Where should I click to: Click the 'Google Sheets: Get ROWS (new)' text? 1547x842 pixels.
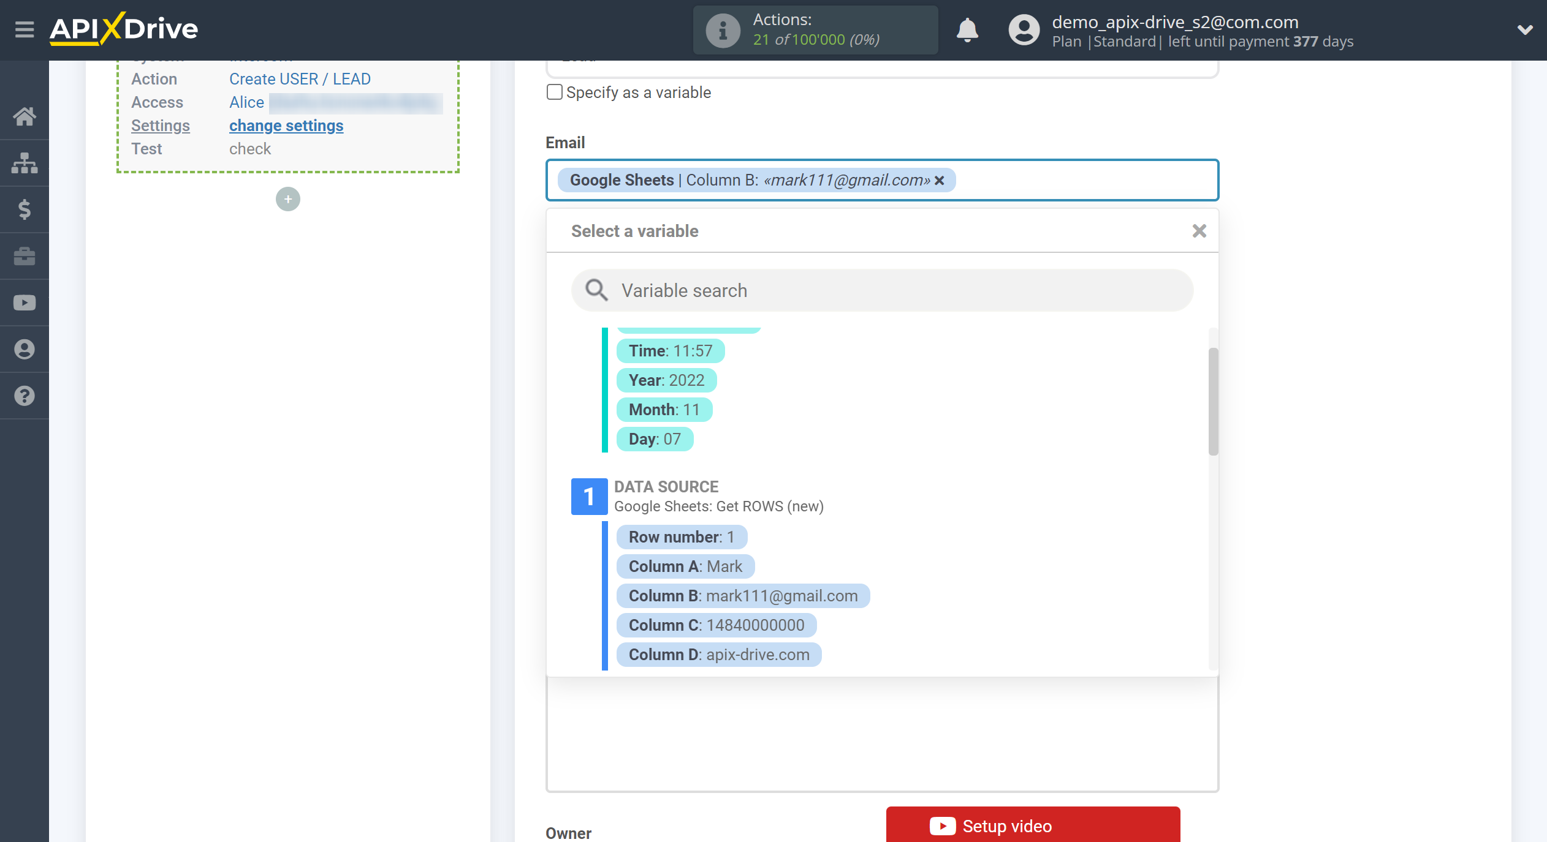coord(719,506)
